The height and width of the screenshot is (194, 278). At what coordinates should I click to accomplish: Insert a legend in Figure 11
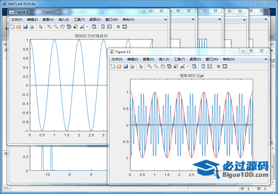(210, 66)
